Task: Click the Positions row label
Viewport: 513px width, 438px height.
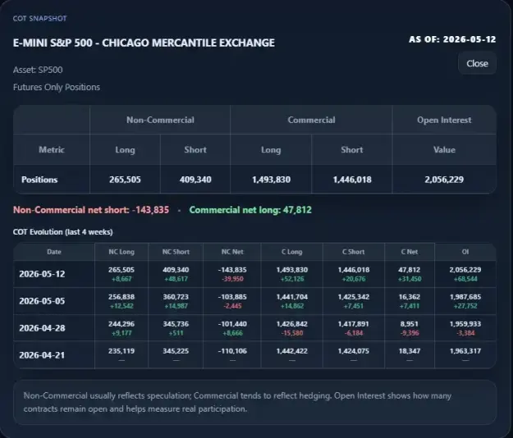Action: (x=39, y=180)
